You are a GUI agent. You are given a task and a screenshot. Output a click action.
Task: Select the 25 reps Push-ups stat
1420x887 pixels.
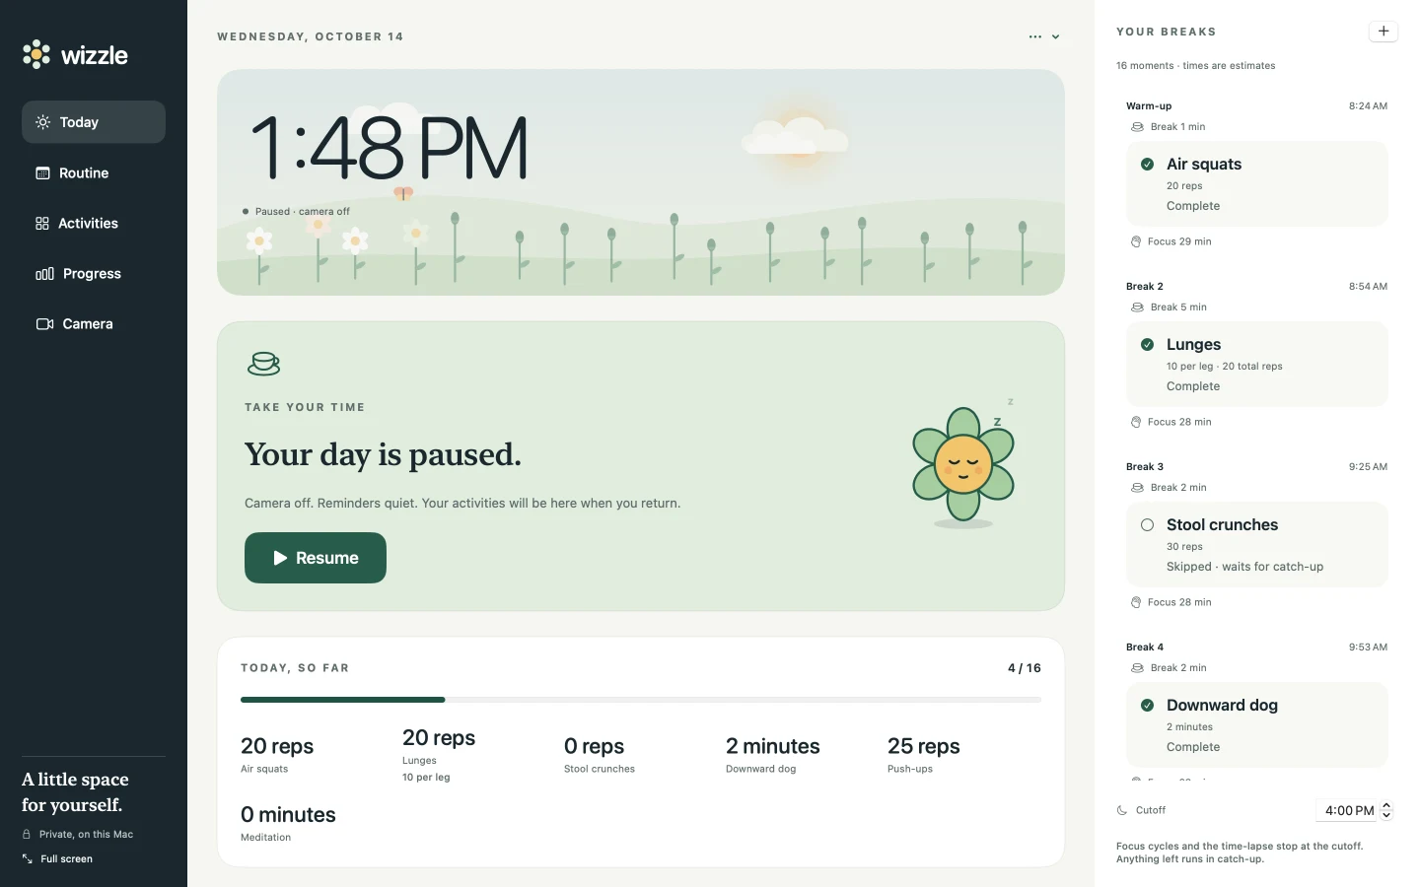pos(923,755)
